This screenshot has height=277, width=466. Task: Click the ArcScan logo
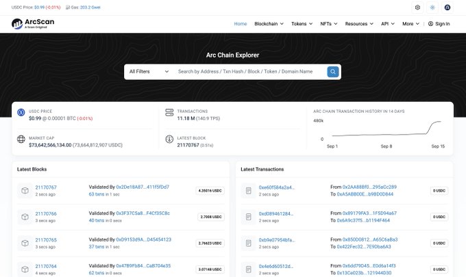[x=33, y=24]
